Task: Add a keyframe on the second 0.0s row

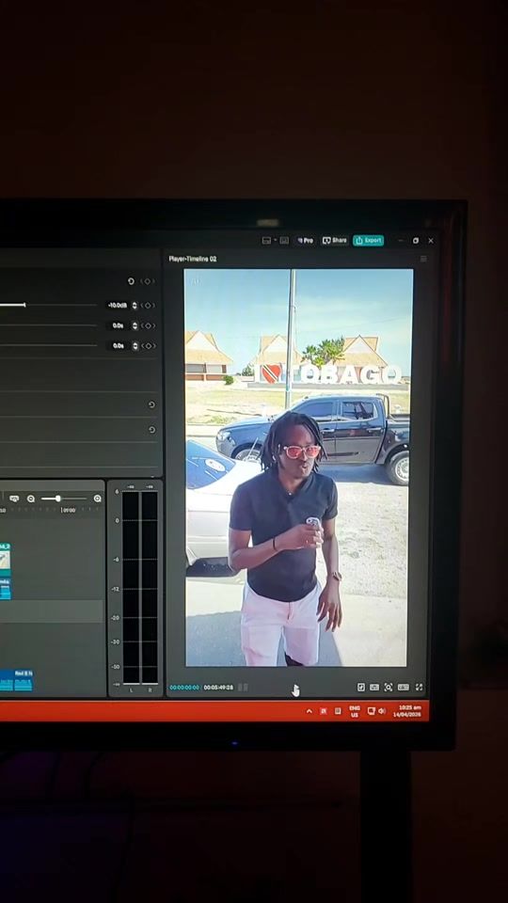Action: [148, 345]
